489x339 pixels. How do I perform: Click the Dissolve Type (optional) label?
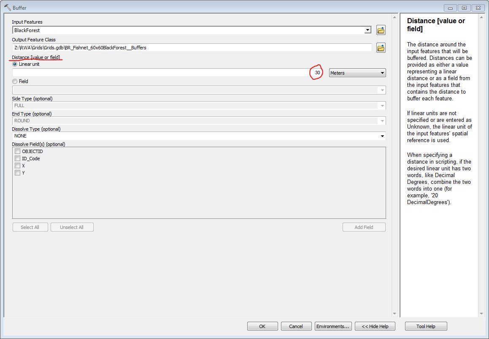(x=36, y=129)
